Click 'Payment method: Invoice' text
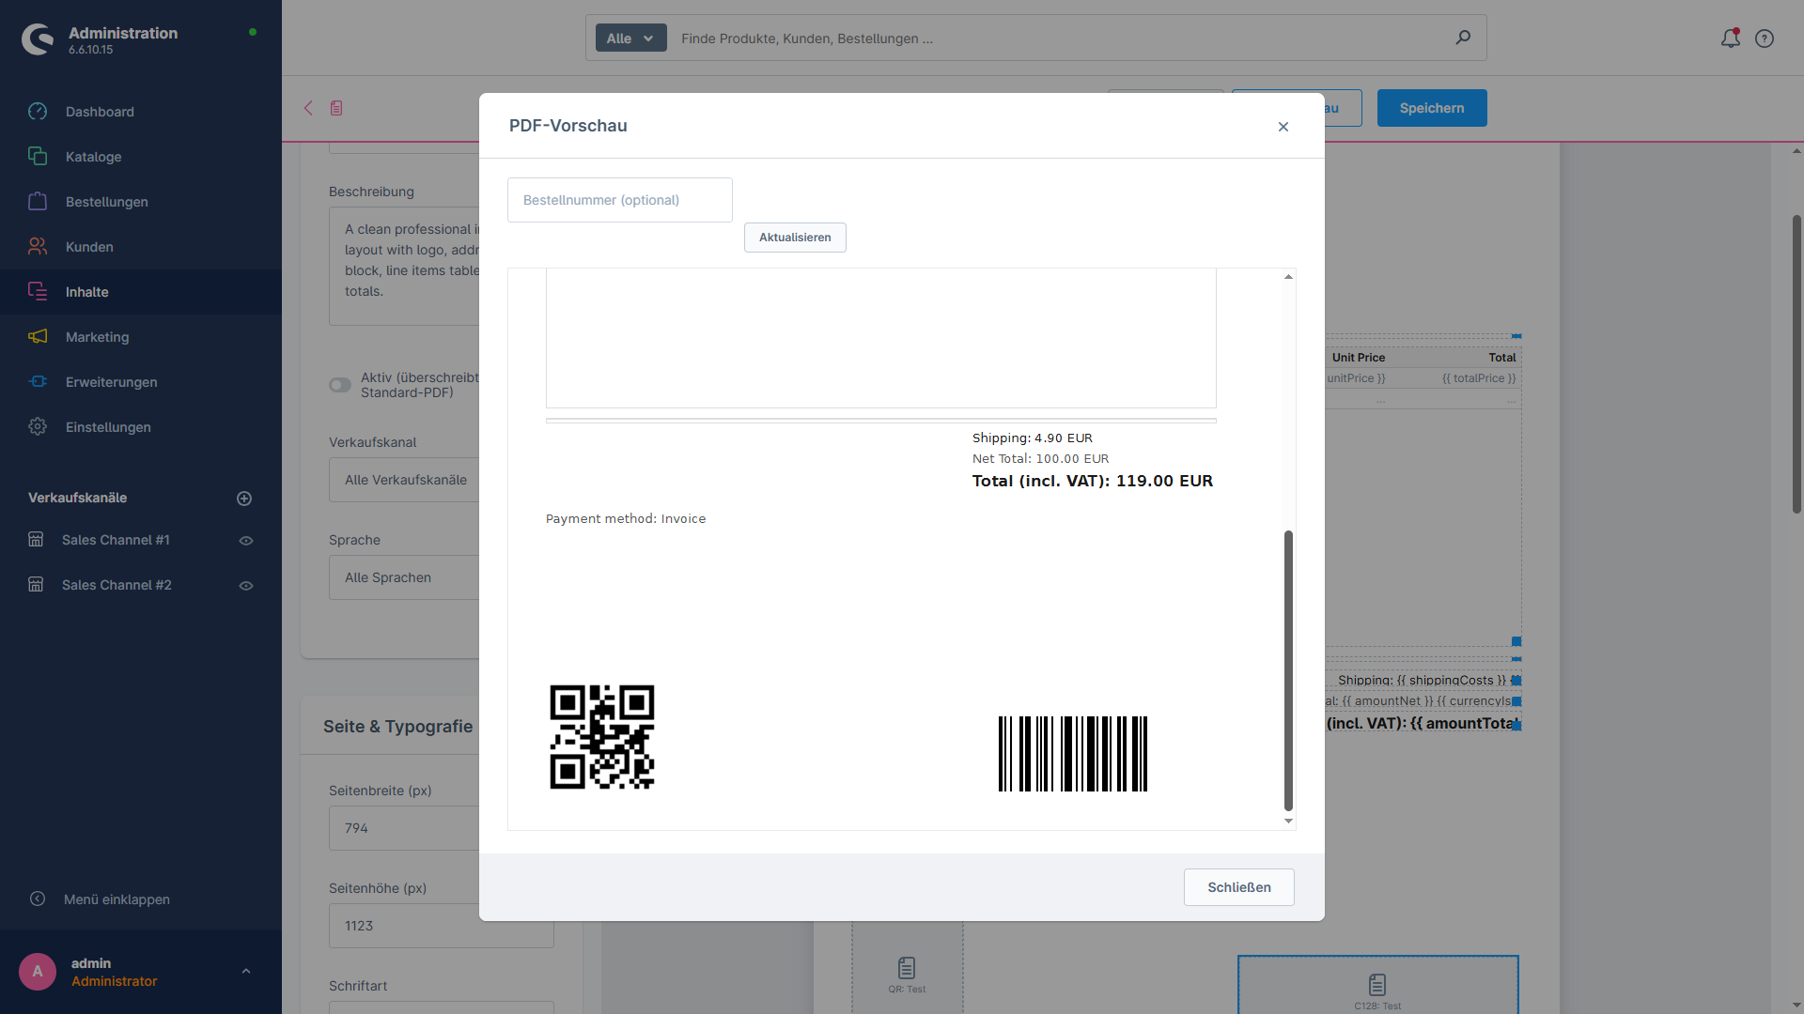 pyautogui.click(x=626, y=519)
